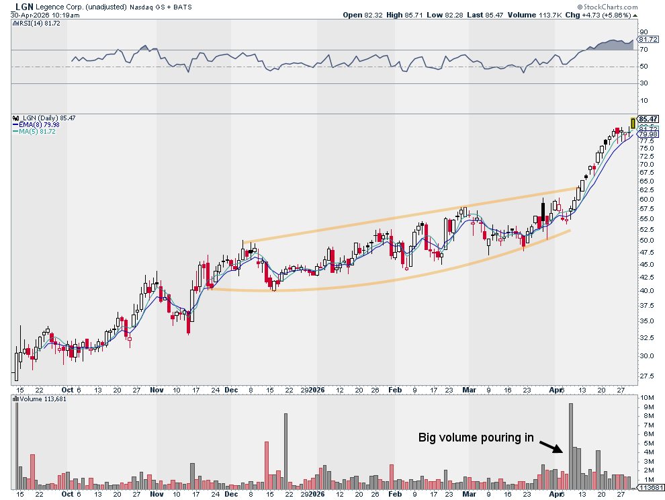
Task: Click the Volume 113.7K header value
Action: (x=535, y=15)
